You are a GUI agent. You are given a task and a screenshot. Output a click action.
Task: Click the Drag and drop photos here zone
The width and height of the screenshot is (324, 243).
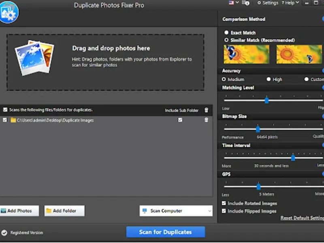click(x=105, y=62)
